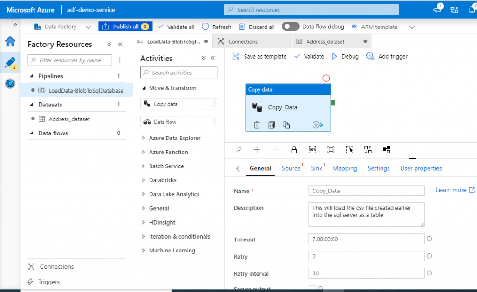477x292 pixels.
Task: Open the Learn more link
Action: click(x=455, y=190)
